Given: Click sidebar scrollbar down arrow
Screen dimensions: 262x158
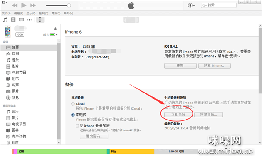Looking at the screenshot, I should click(59, 142).
